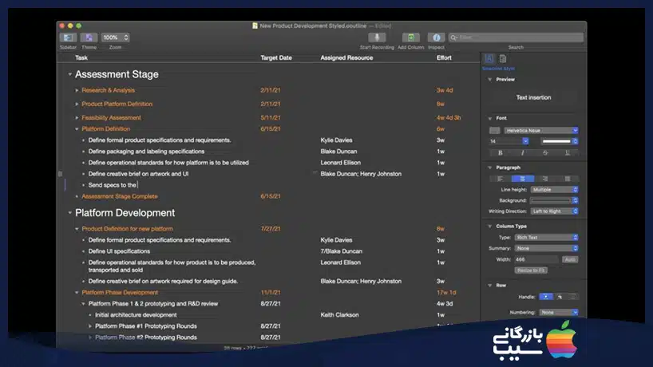The height and width of the screenshot is (367, 653).
Task: Select the document inspector tab icon
Action: click(503, 59)
